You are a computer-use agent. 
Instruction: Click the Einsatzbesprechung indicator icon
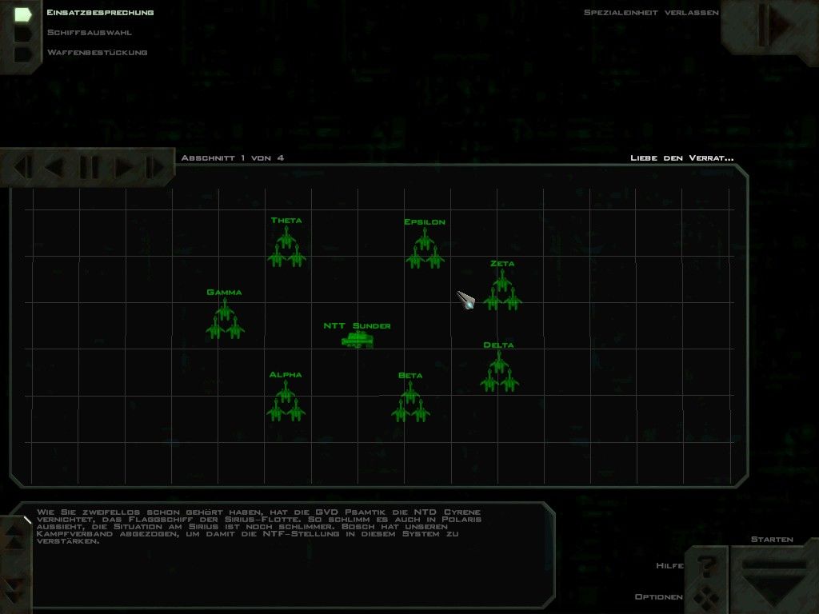(23, 14)
